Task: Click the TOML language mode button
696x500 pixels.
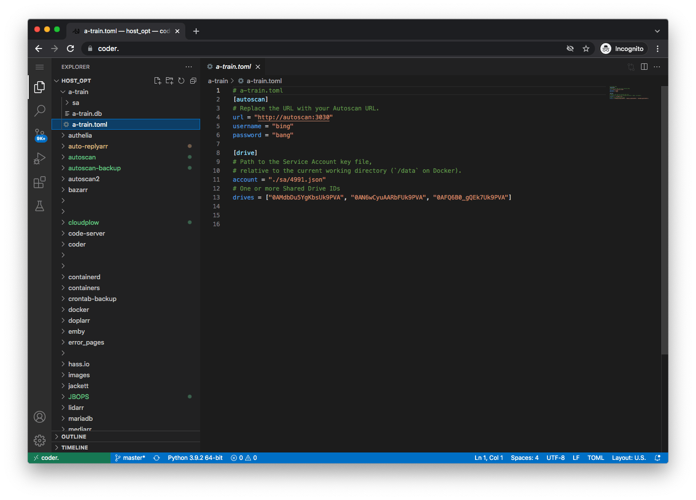Action: [595, 458]
